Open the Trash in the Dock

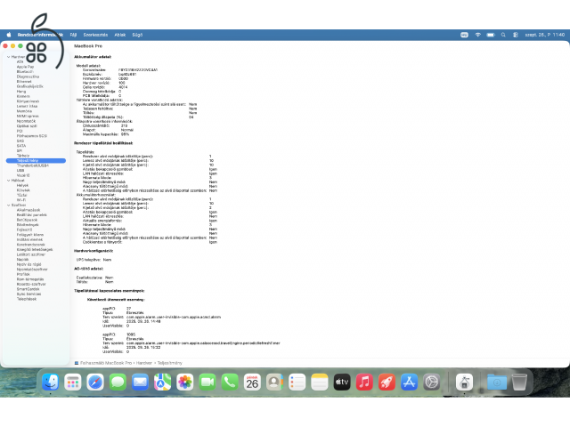[519, 382]
